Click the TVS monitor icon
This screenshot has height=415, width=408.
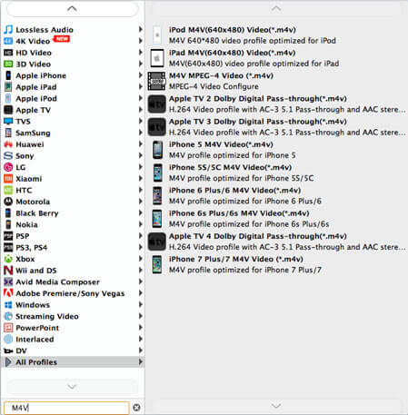[8, 122]
